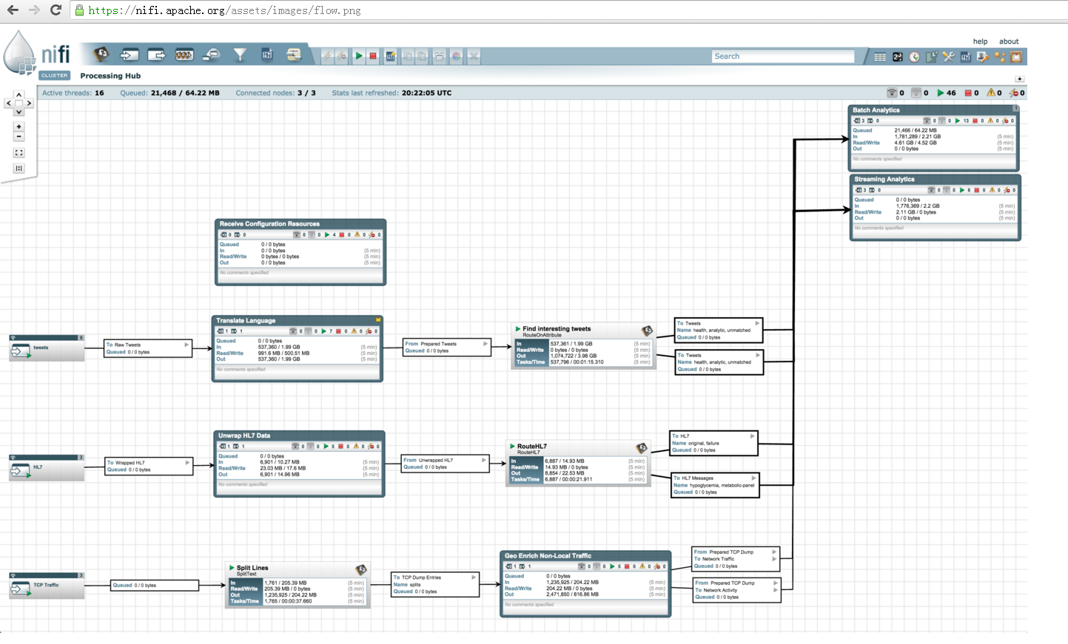Select the Unwrap HL7 Data process group
This screenshot has height=644, width=1068.
click(x=299, y=464)
